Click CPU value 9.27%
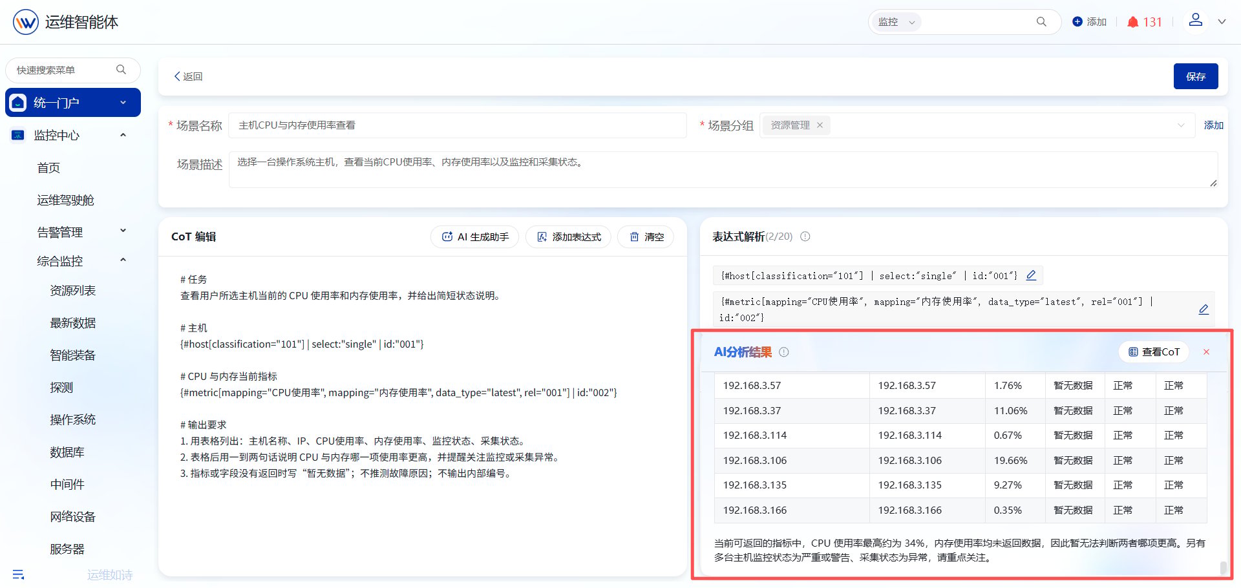 [x=1008, y=485]
